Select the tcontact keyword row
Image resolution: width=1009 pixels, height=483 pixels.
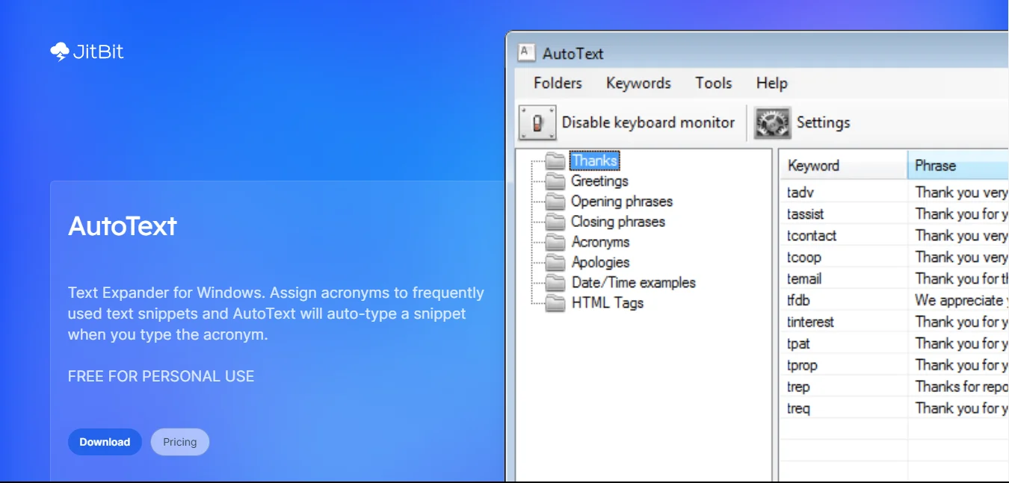pyautogui.click(x=895, y=235)
